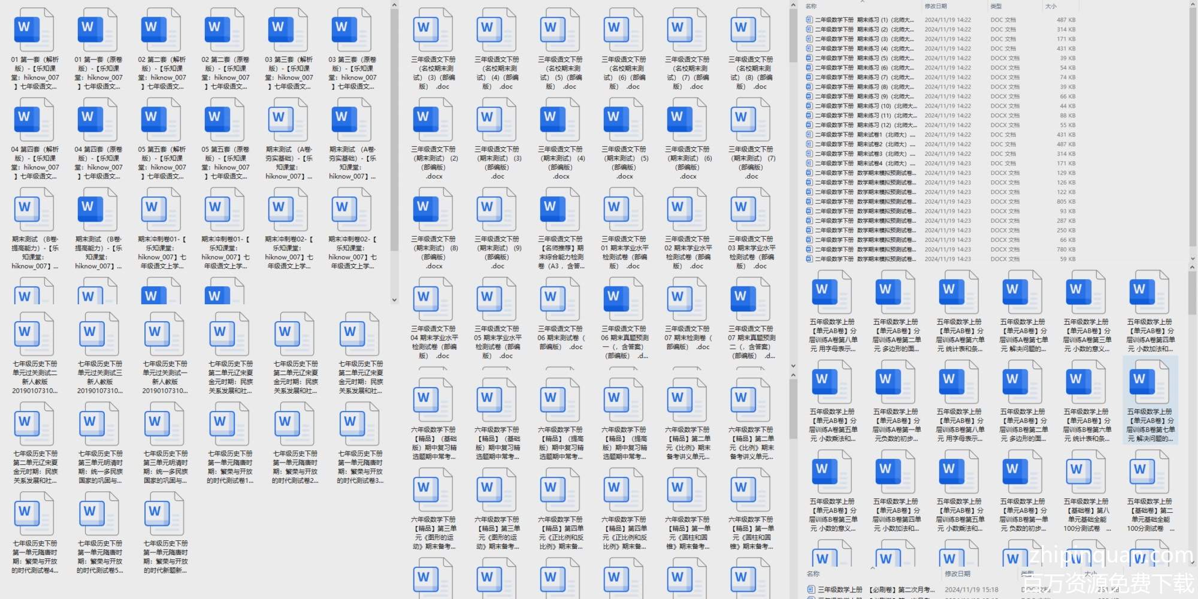Open 二年级数学下册 期末练习 (1) list entry
Viewport: 1198px width, 599px height.
click(x=863, y=20)
